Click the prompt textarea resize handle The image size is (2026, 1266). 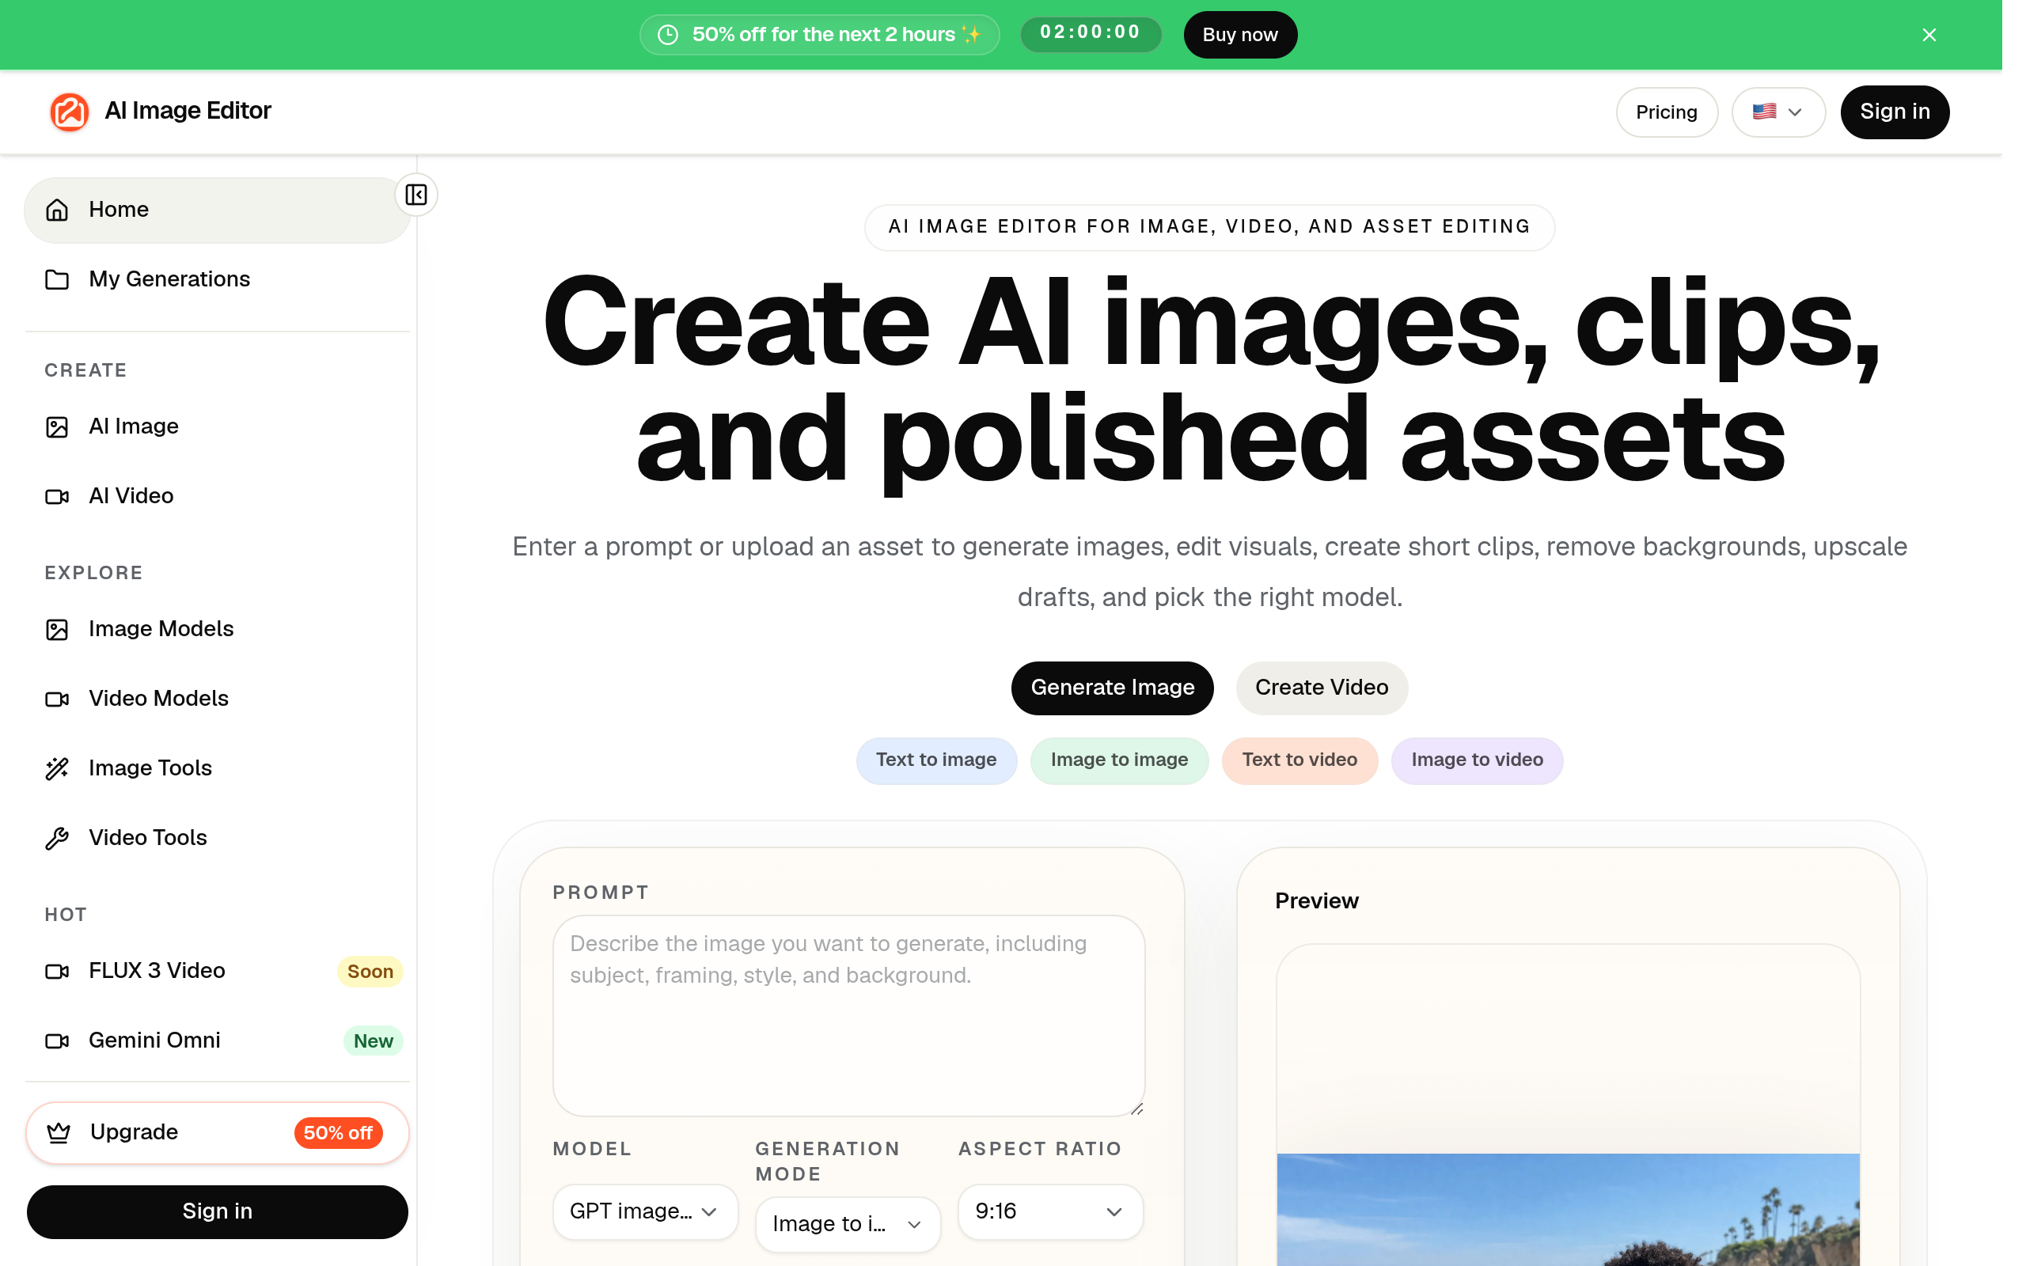pyautogui.click(x=1136, y=1108)
